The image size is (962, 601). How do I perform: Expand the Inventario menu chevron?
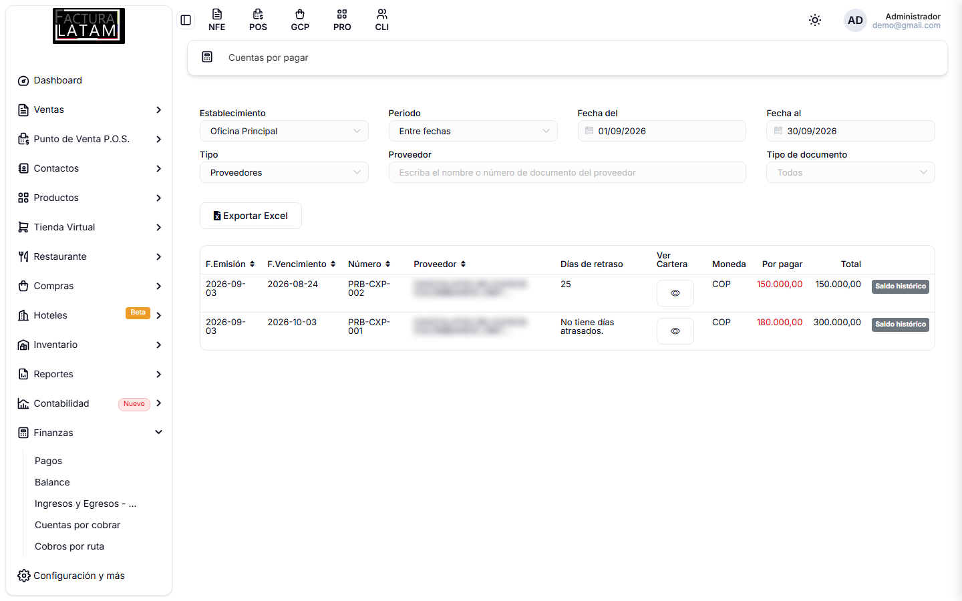click(159, 345)
